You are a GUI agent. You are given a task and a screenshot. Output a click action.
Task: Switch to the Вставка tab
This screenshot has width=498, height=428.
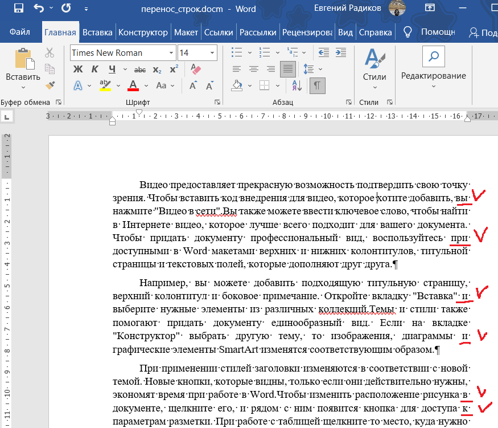97,32
